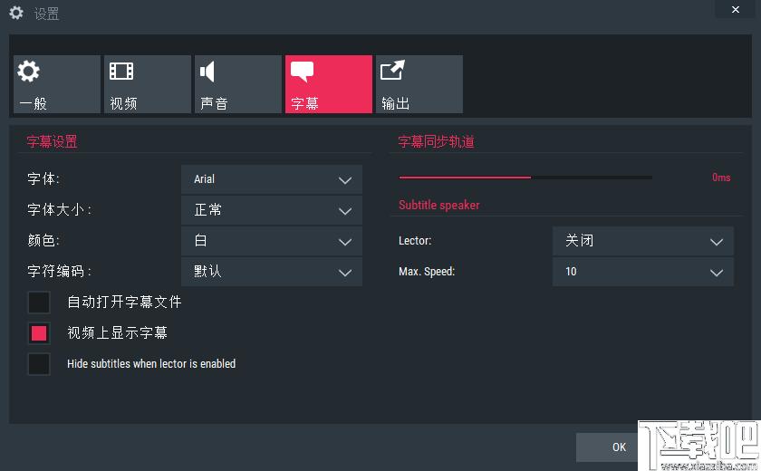Switch to the 声音 tab label
The height and width of the screenshot is (471, 761).
pos(214,103)
